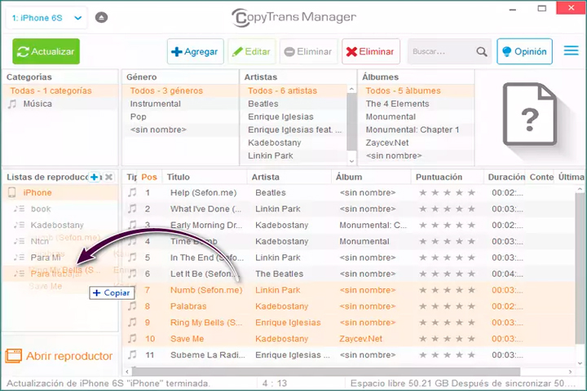Sort by the Pos column header

149,177
